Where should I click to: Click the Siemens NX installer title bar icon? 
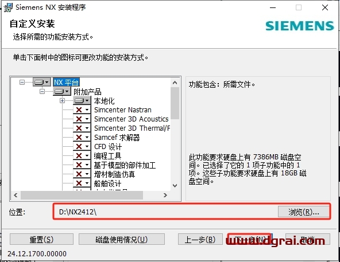click(x=8, y=7)
